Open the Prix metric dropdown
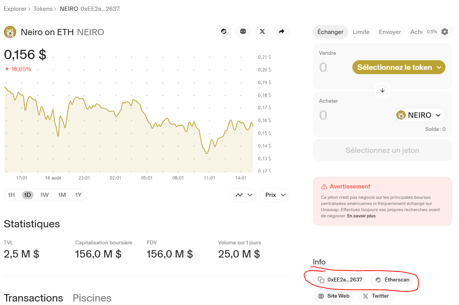 click(x=275, y=195)
